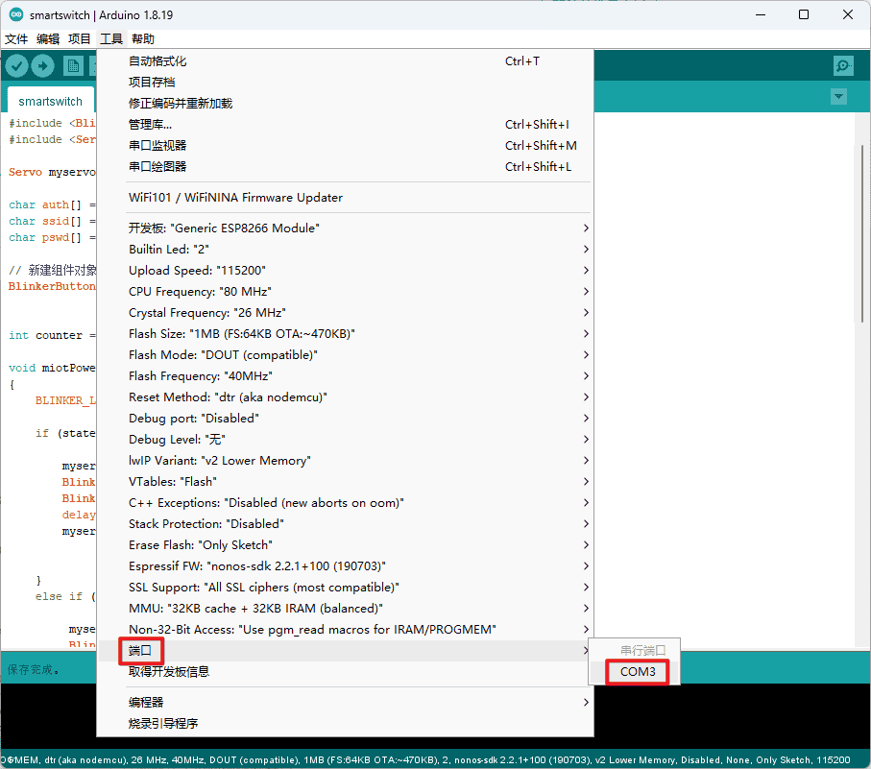Click code line 'Servo myservo'
871x769 pixels.
point(52,172)
